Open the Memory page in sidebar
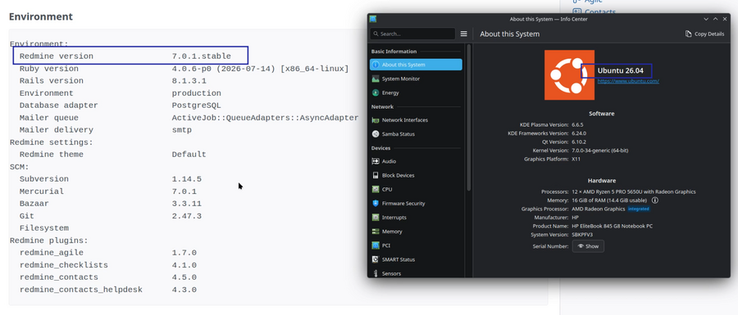 pos(416,232)
